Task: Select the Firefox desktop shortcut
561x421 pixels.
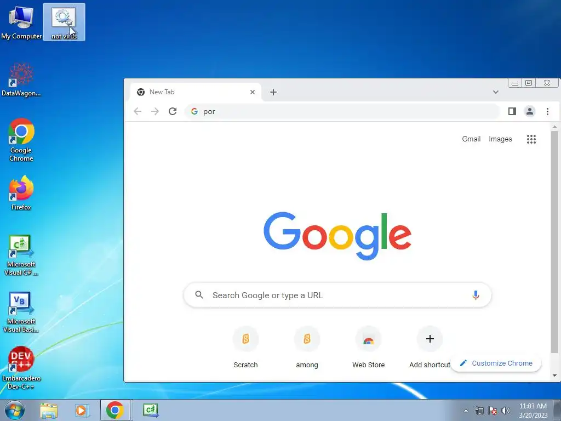Action: click(21, 193)
